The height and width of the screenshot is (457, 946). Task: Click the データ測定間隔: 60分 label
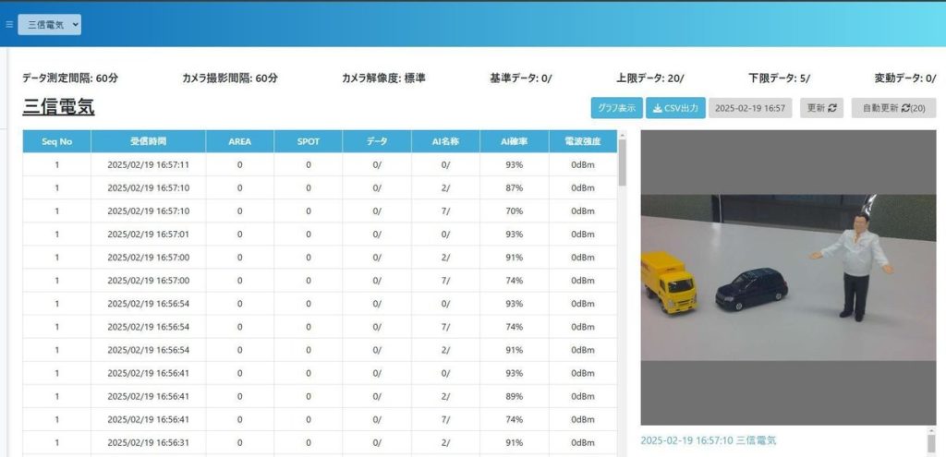tap(70, 78)
